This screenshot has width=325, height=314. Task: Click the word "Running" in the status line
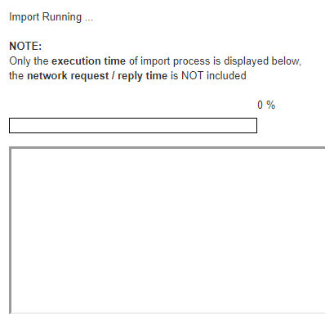[62, 17]
